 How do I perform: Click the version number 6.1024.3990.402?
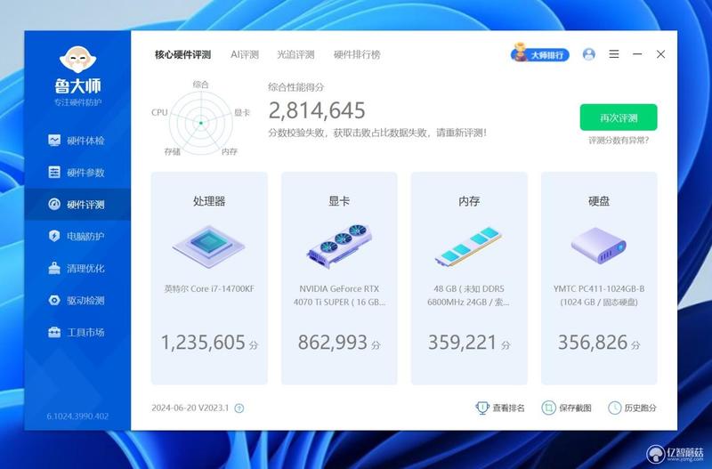77,416
